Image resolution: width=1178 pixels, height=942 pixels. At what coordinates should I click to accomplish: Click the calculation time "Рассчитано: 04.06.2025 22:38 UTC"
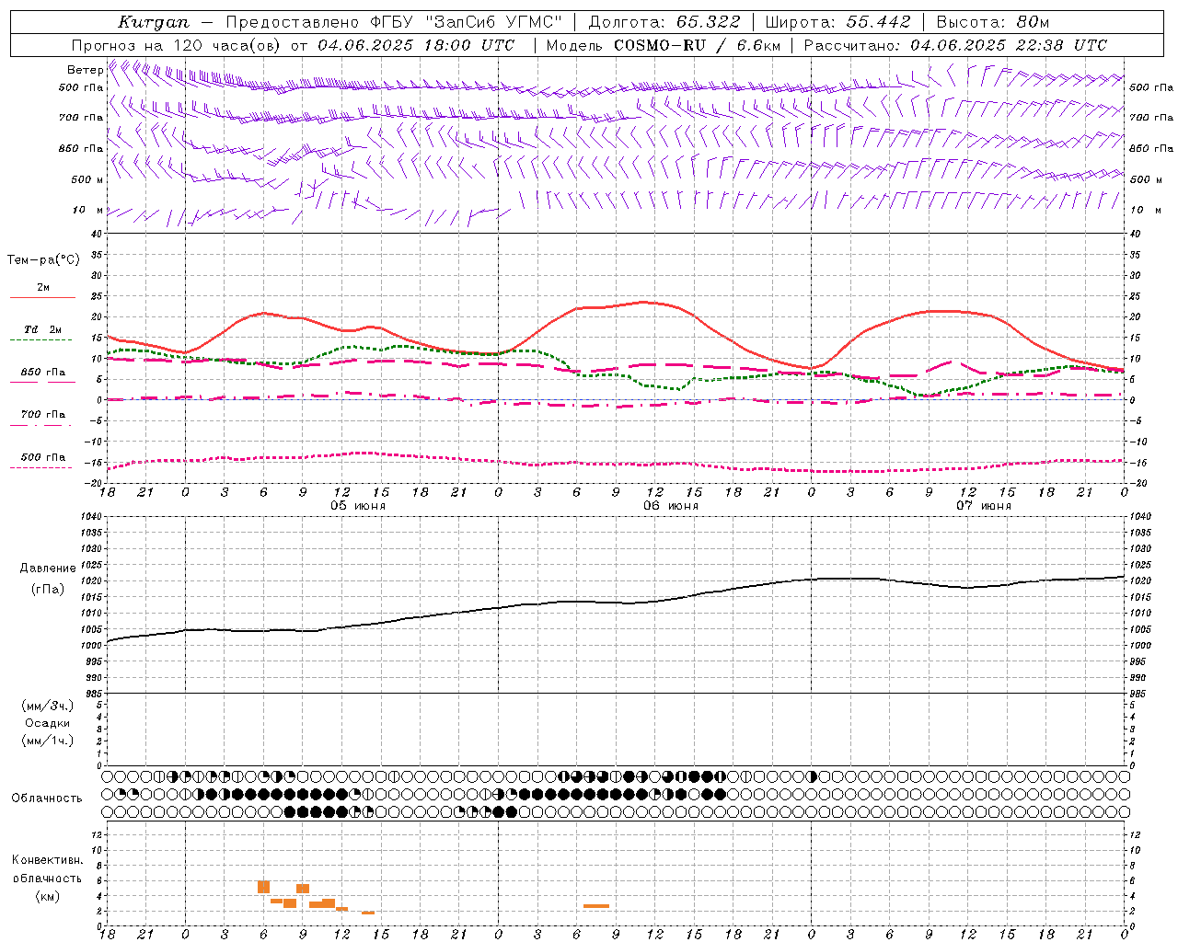[955, 45]
